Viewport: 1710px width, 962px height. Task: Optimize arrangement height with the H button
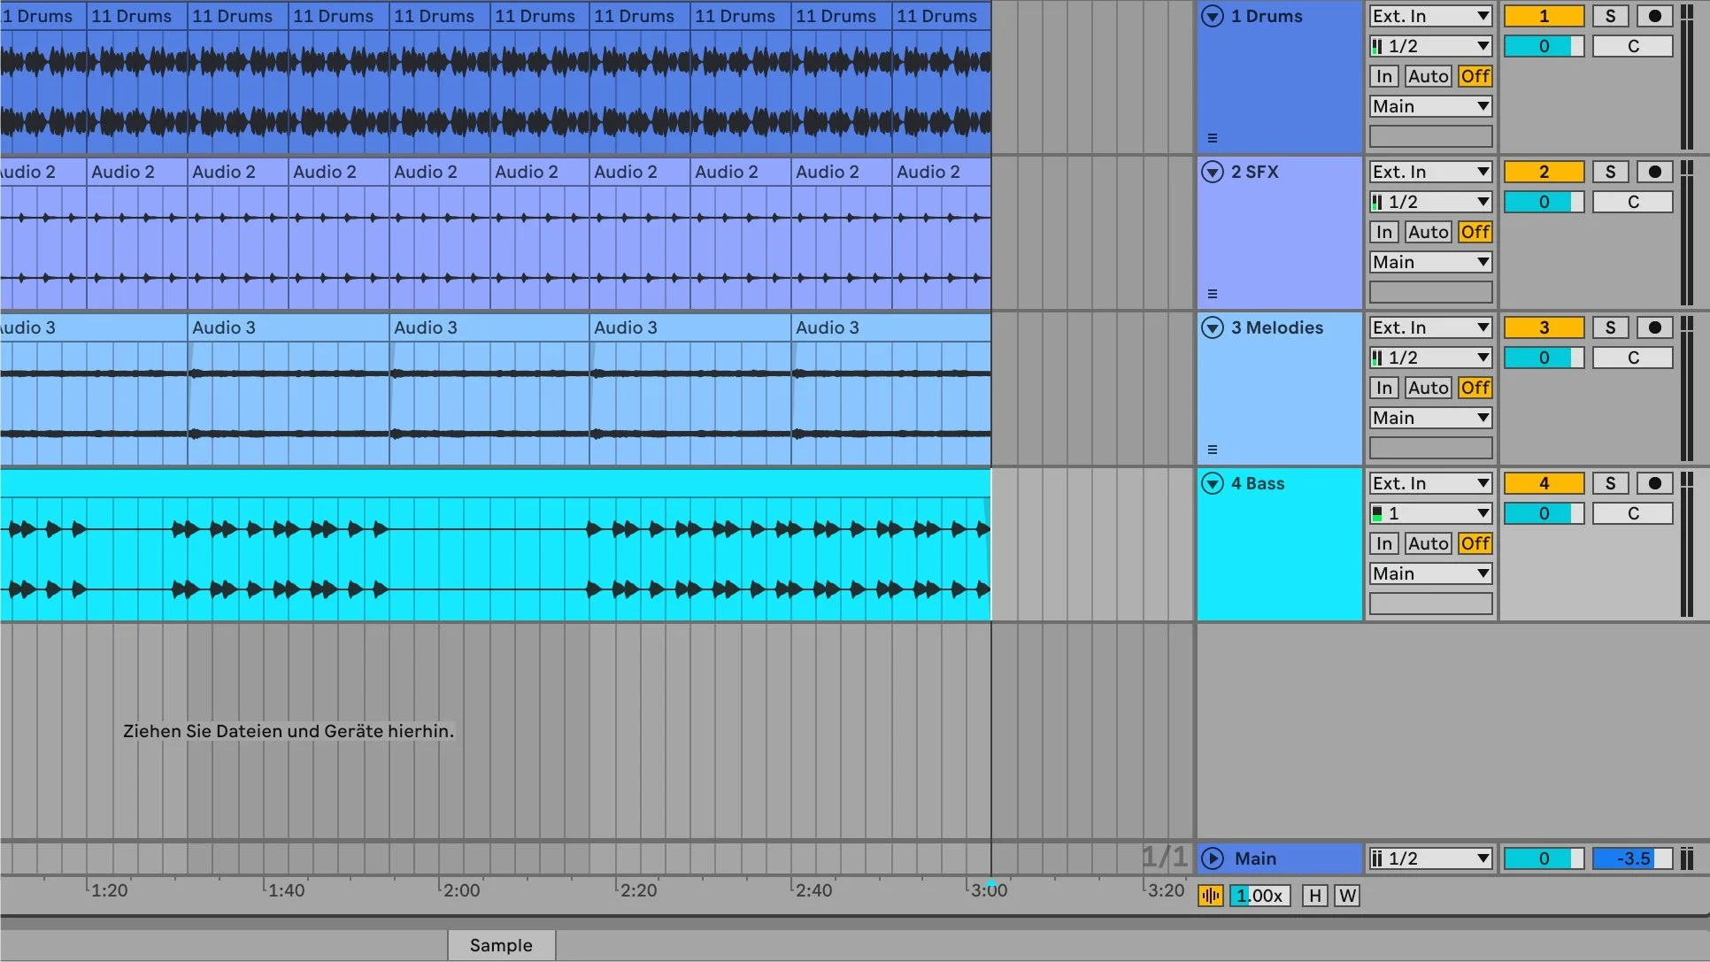pos(1315,896)
